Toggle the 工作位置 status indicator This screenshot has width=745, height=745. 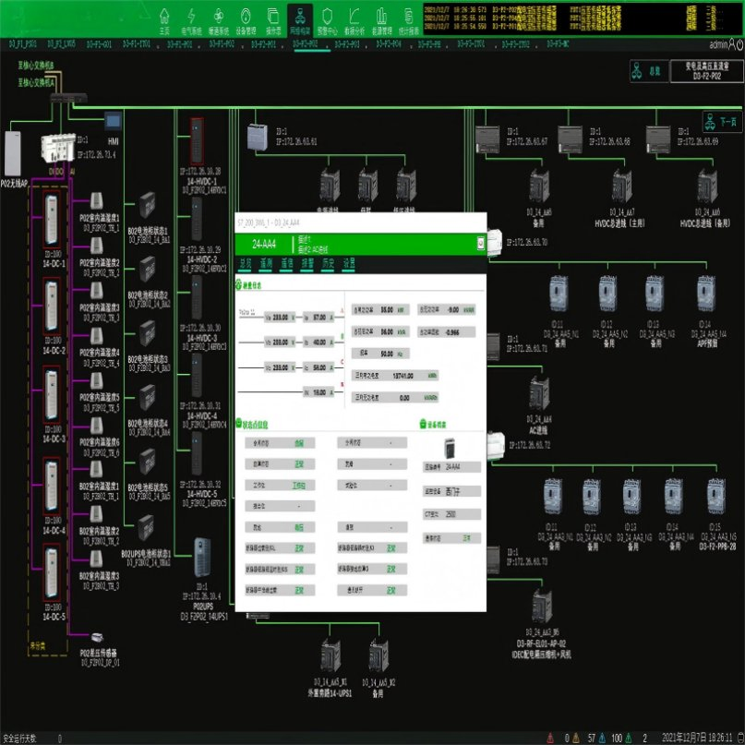299,483
